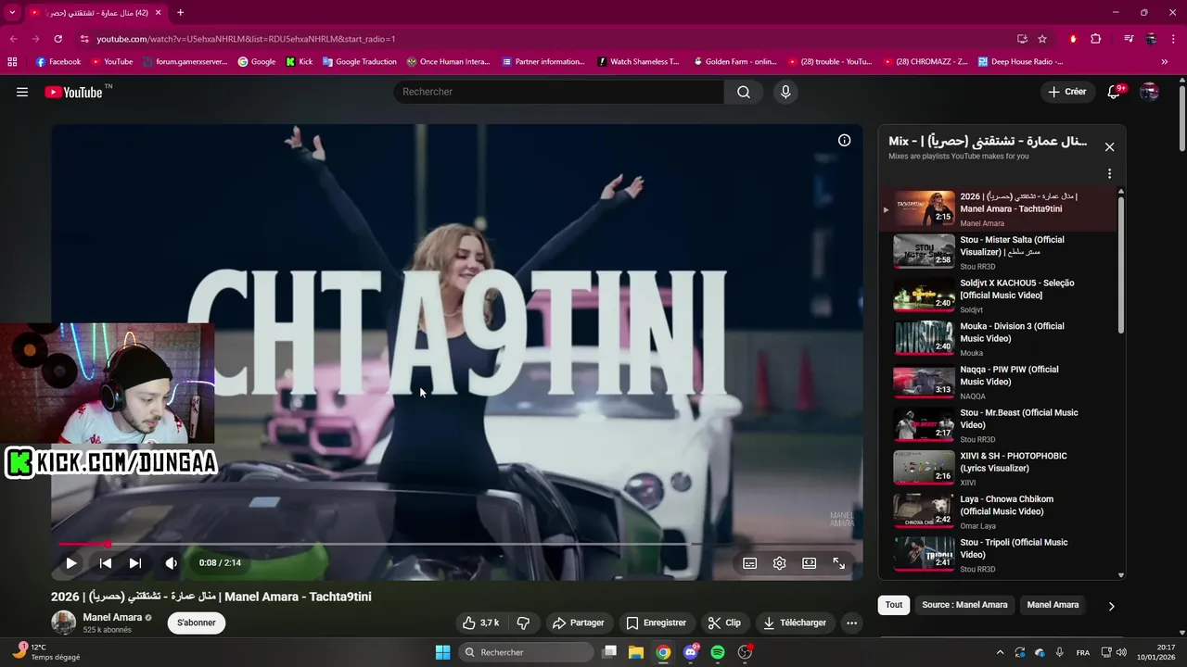
Task: Open YouTube notifications bell
Action: click(1114, 92)
